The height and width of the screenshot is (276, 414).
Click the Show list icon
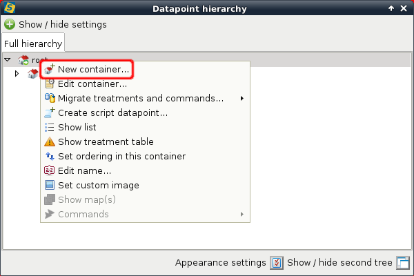(x=50, y=127)
